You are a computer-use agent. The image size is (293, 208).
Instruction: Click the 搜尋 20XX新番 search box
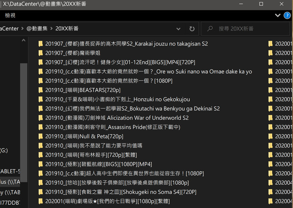coord(245,29)
